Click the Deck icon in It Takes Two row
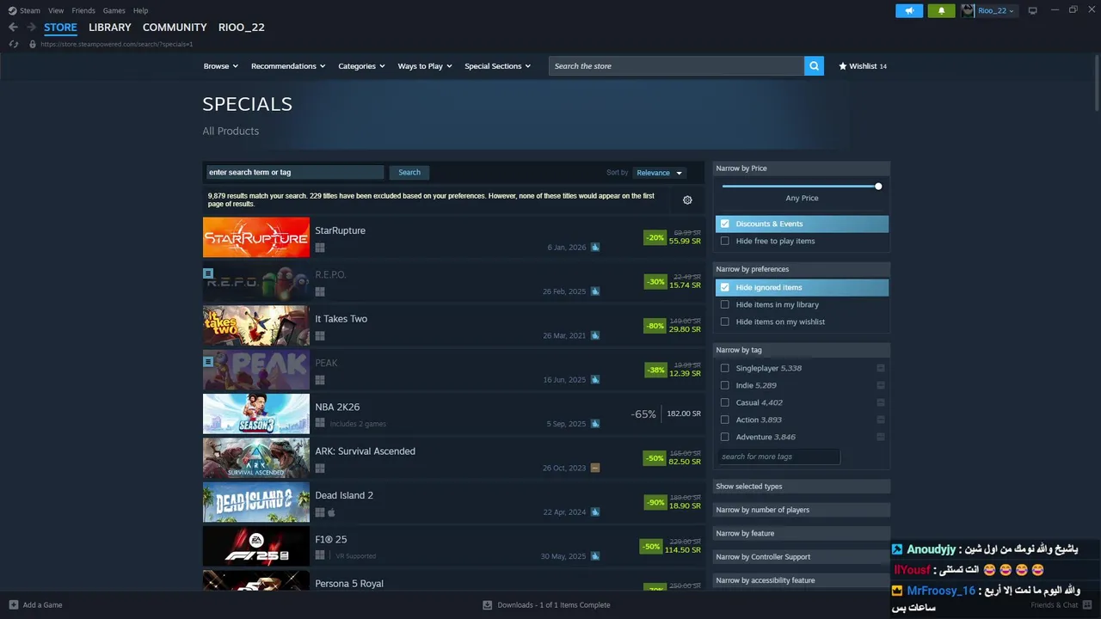The width and height of the screenshot is (1101, 619). [595, 336]
